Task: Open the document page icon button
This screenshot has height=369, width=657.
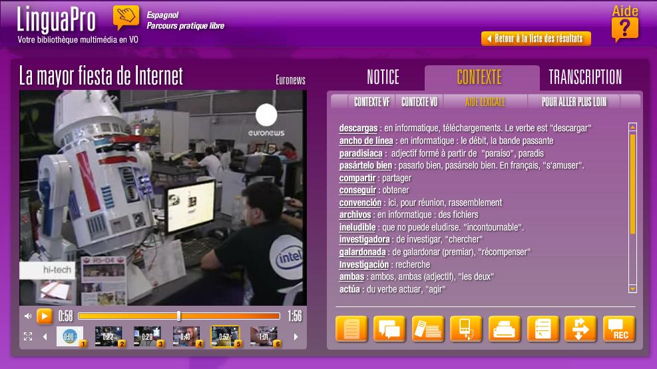Action: point(351,328)
